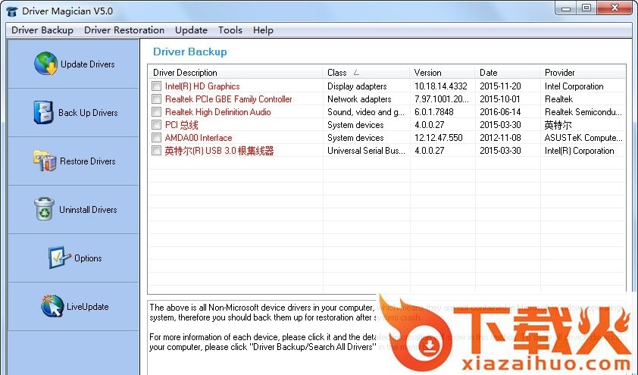Click the date 2016-06-14 cell
The width and height of the screenshot is (638, 375).
coord(500,112)
